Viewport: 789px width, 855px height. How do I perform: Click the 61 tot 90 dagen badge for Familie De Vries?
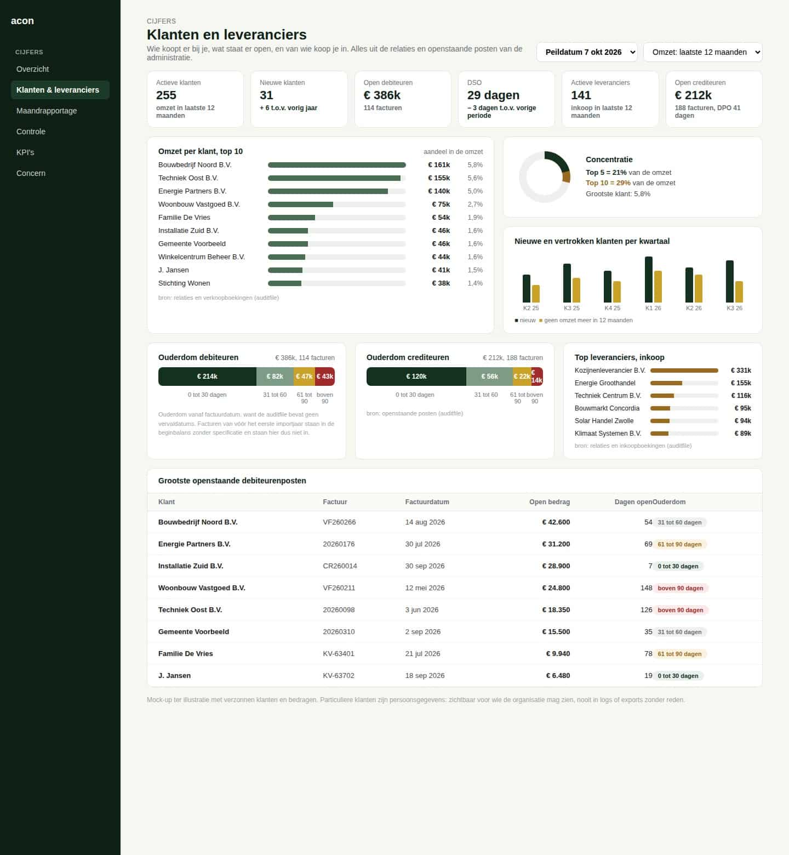click(x=679, y=654)
